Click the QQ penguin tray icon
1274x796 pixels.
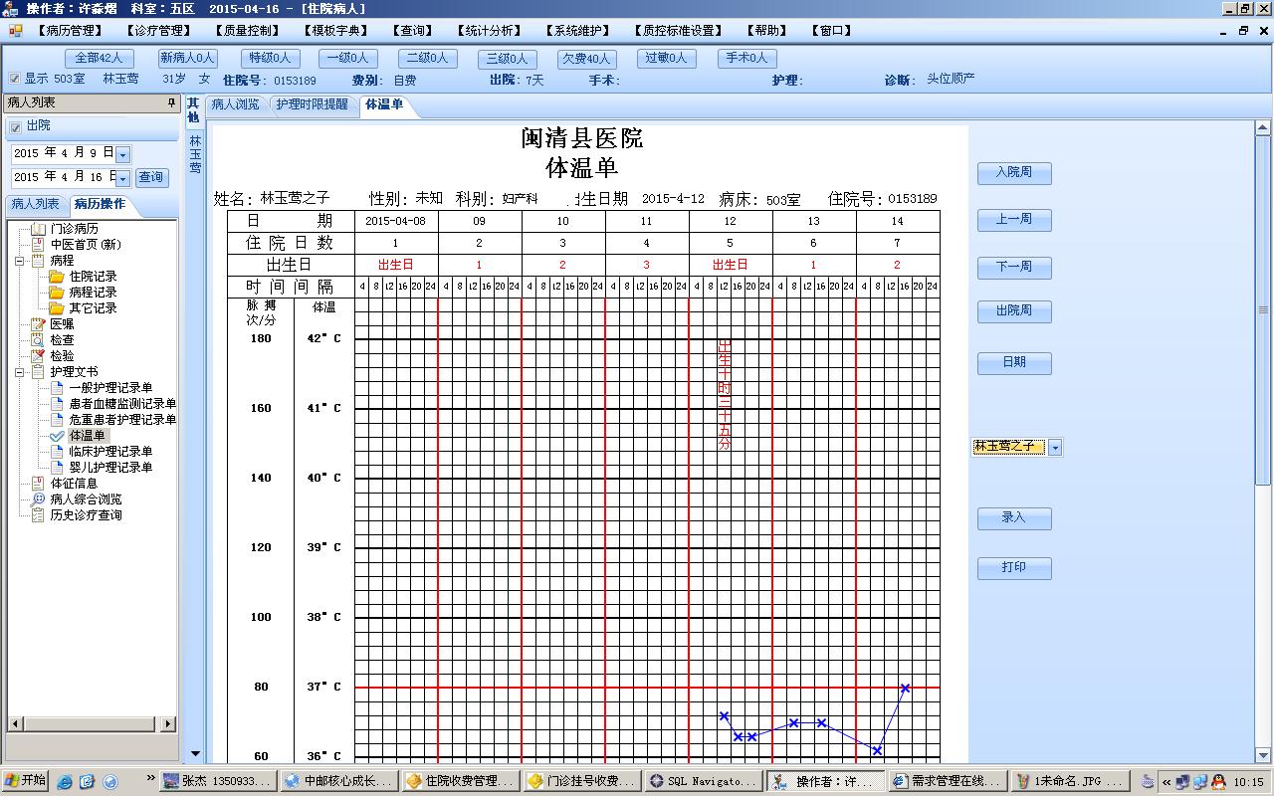(x=1218, y=782)
